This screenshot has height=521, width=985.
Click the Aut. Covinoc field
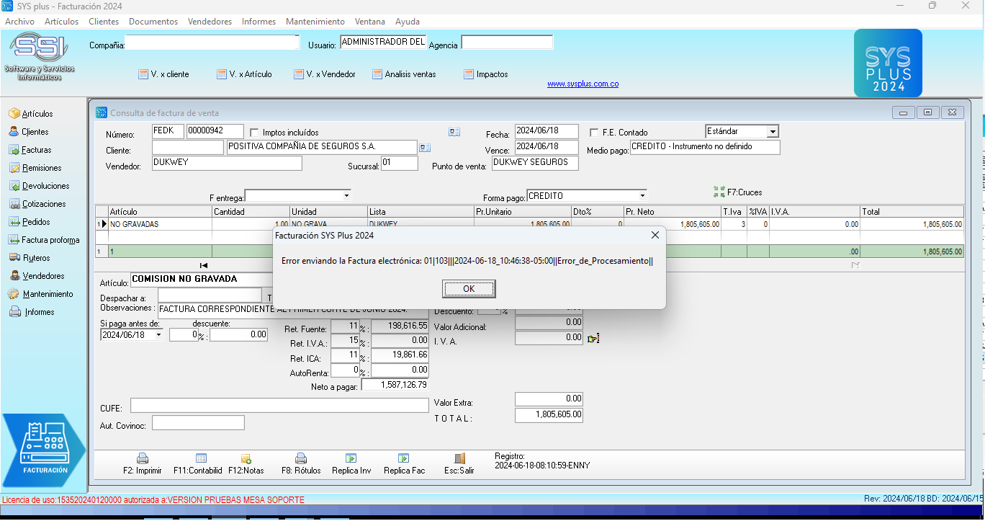198,423
